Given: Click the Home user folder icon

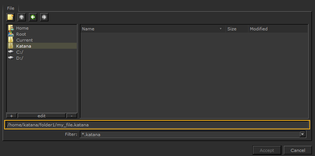Looking at the screenshot, I should pyautogui.click(x=11, y=28).
